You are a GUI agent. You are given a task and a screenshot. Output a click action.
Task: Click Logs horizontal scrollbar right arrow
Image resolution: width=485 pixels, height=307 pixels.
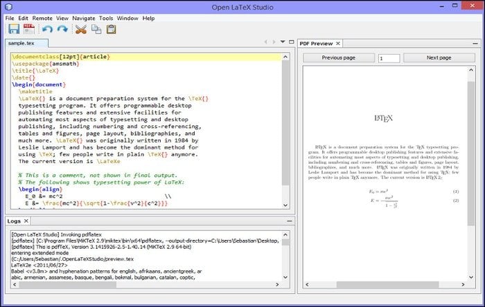[x=277, y=284]
